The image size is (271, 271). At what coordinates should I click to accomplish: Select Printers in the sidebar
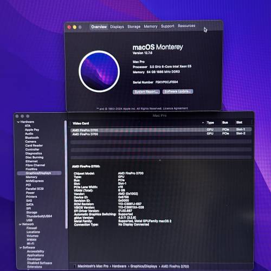[31, 197]
